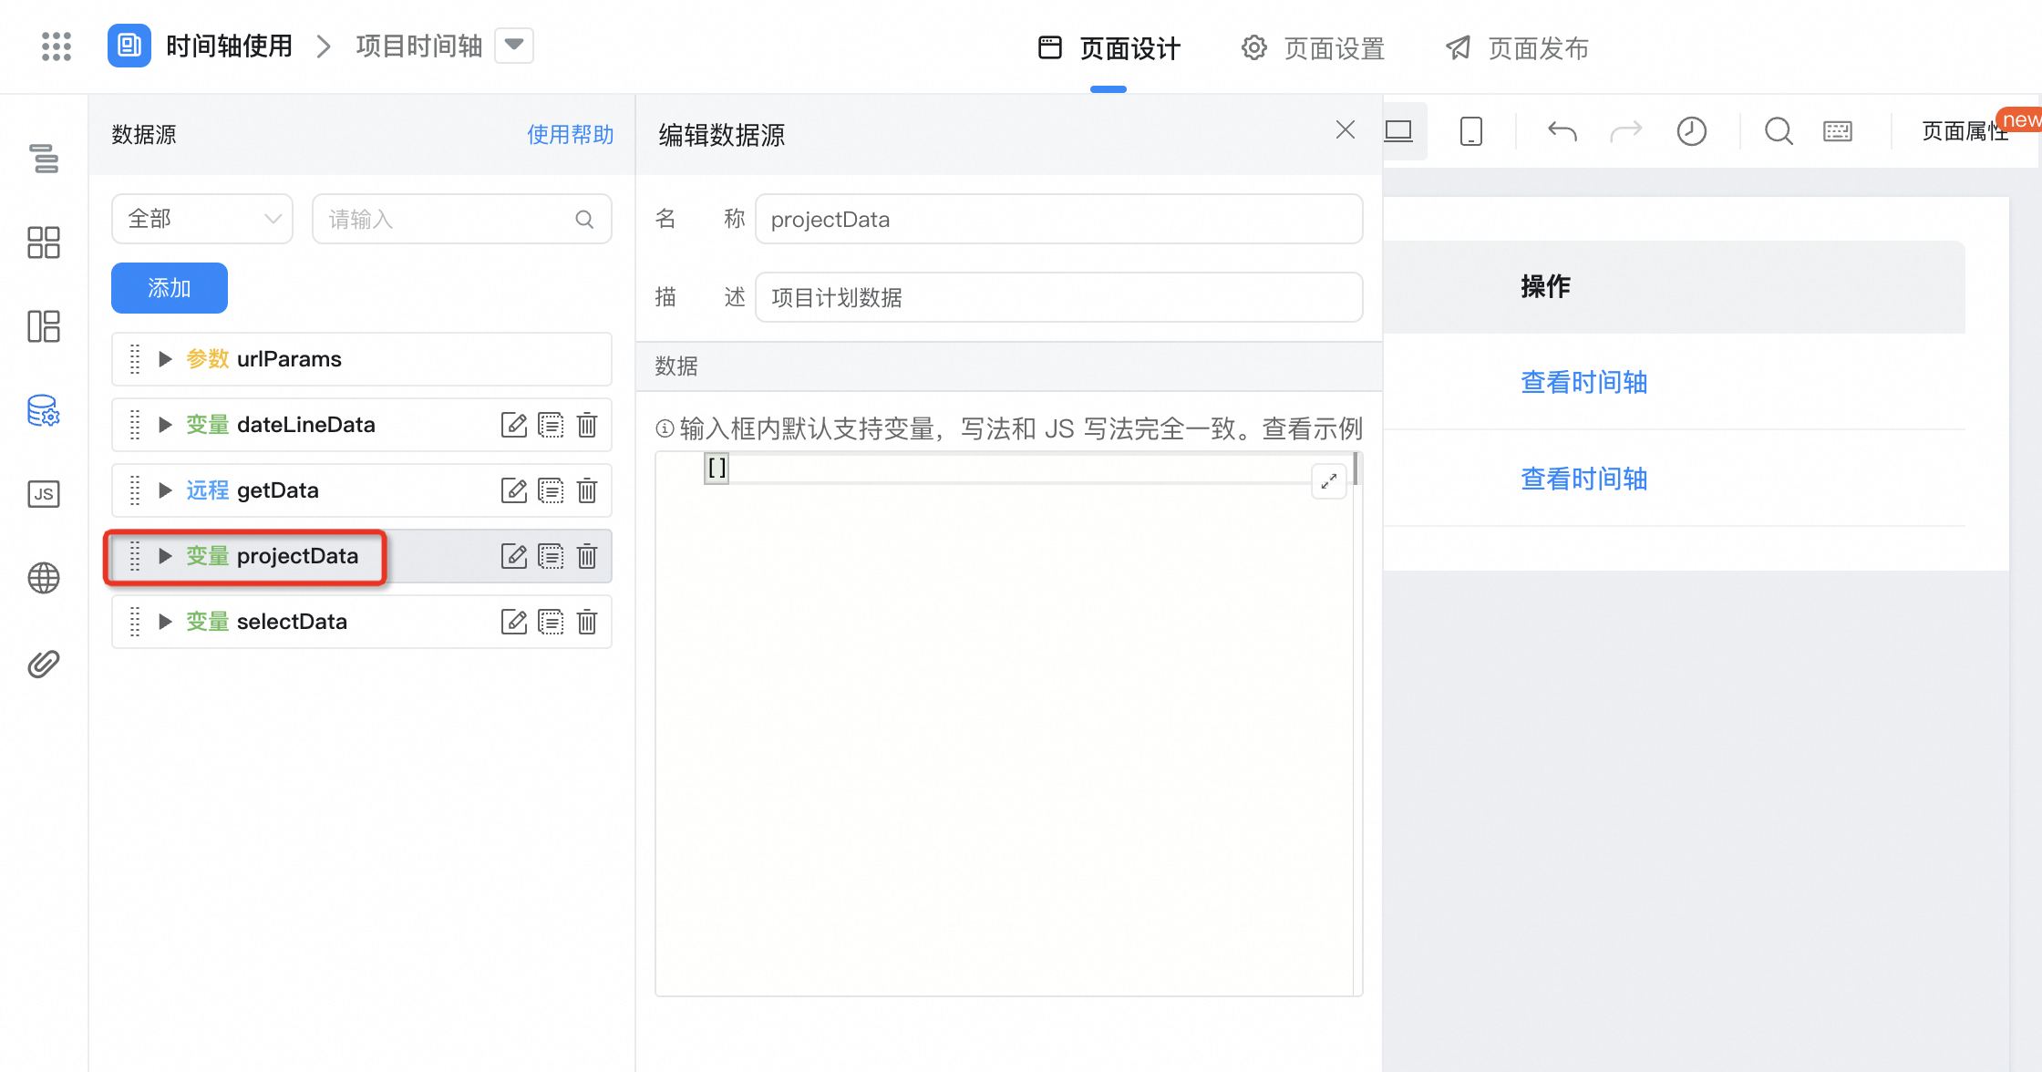Switch to desktop device preview
This screenshot has width=2042, height=1072.
pos(1398,131)
